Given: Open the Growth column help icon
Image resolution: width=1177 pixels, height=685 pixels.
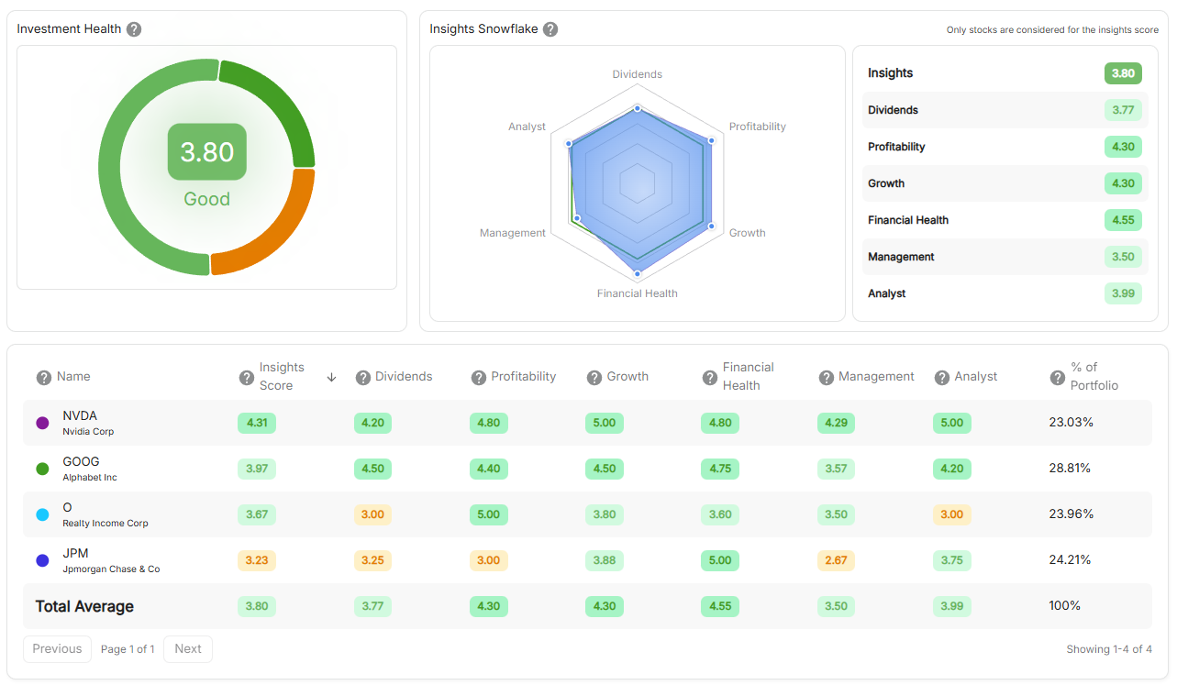Looking at the screenshot, I should pyautogui.click(x=594, y=377).
